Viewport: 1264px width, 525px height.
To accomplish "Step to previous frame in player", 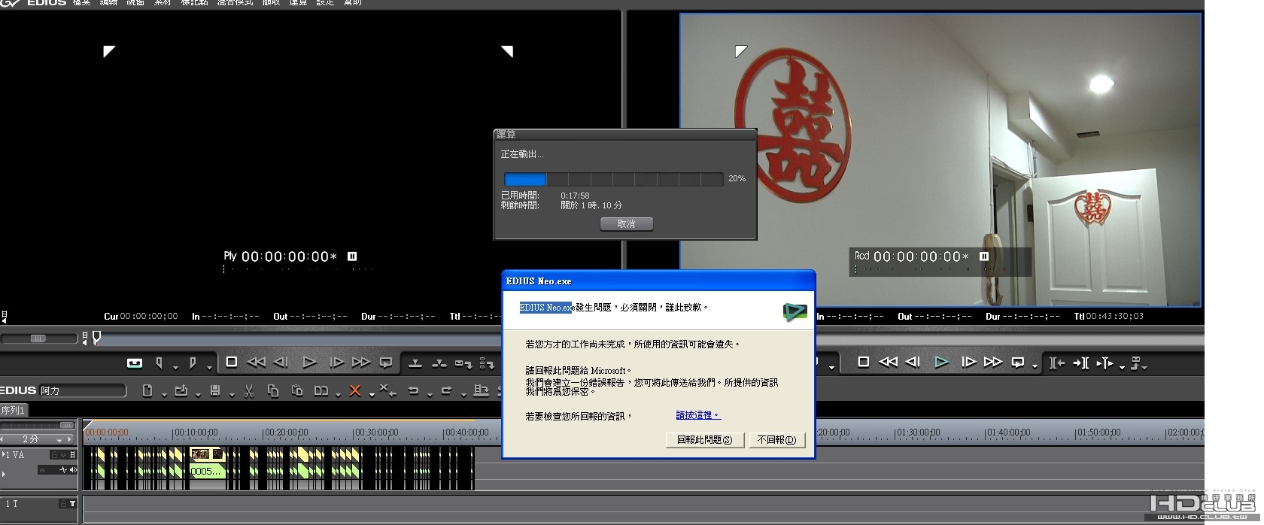I will (x=281, y=363).
